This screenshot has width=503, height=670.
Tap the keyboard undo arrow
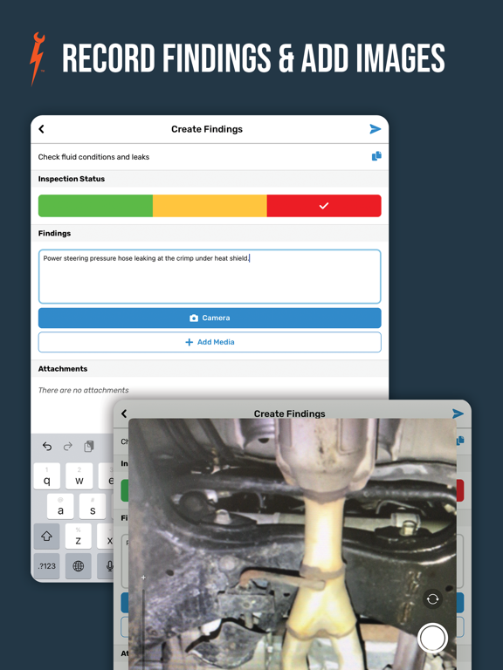click(47, 447)
